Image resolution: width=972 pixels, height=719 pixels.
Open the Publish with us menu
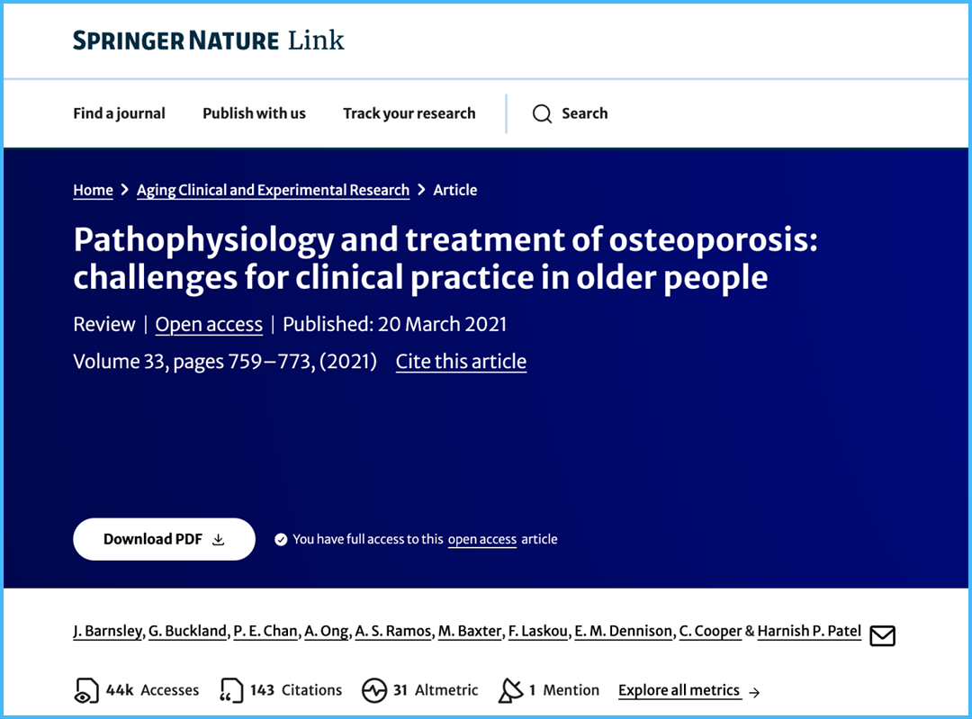click(x=254, y=113)
